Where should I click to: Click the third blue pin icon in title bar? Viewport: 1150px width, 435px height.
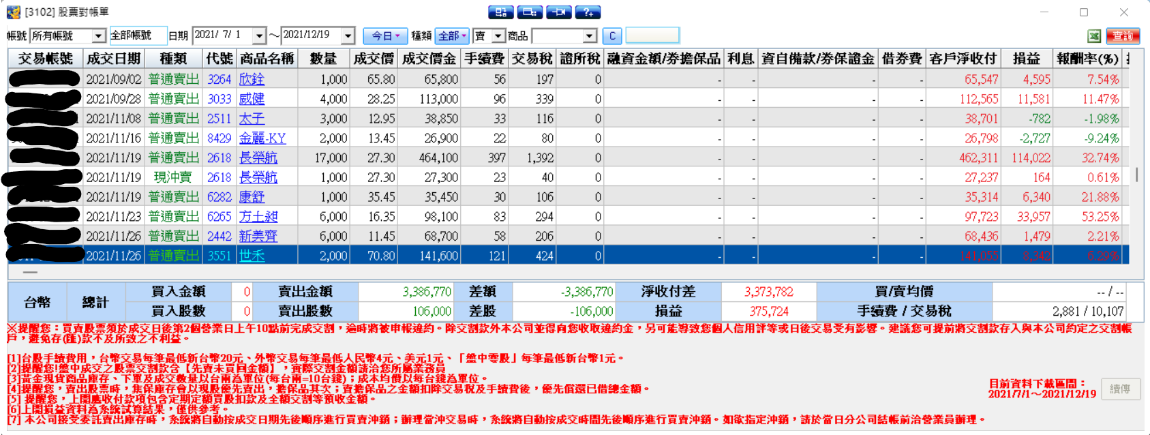(x=558, y=12)
